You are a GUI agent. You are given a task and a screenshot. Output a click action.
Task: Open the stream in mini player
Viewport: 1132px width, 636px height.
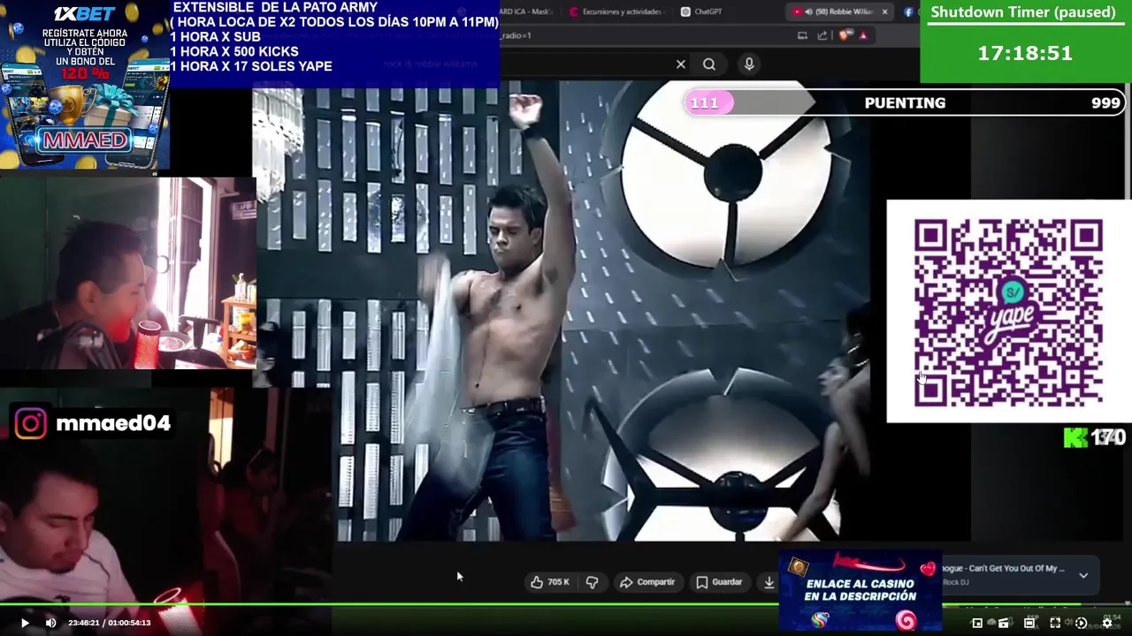(977, 623)
